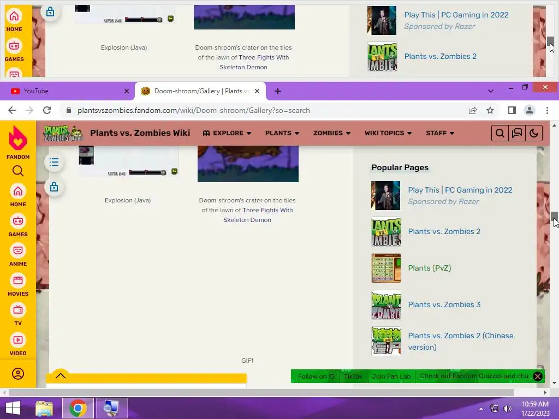559x419 pixels.
Task: Open File Explorer from taskbar
Action: click(x=44, y=408)
